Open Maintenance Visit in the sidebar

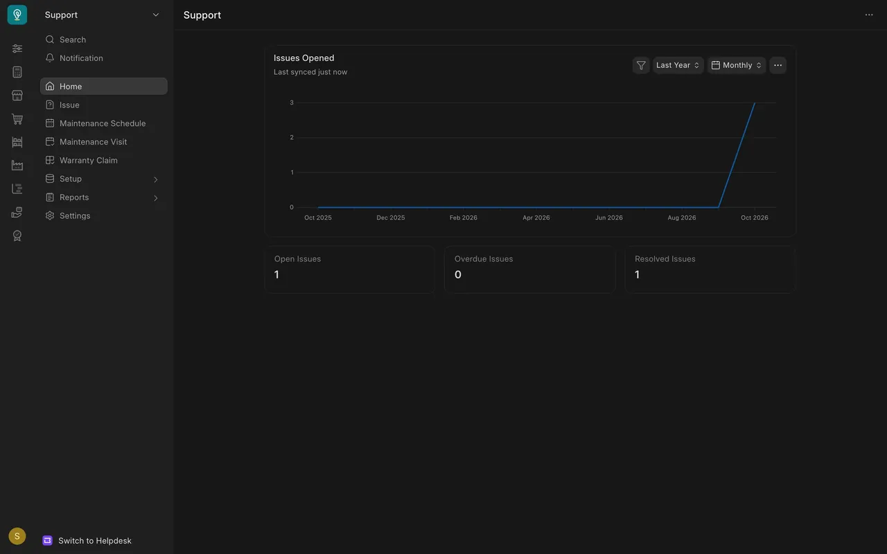(x=104, y=142)
